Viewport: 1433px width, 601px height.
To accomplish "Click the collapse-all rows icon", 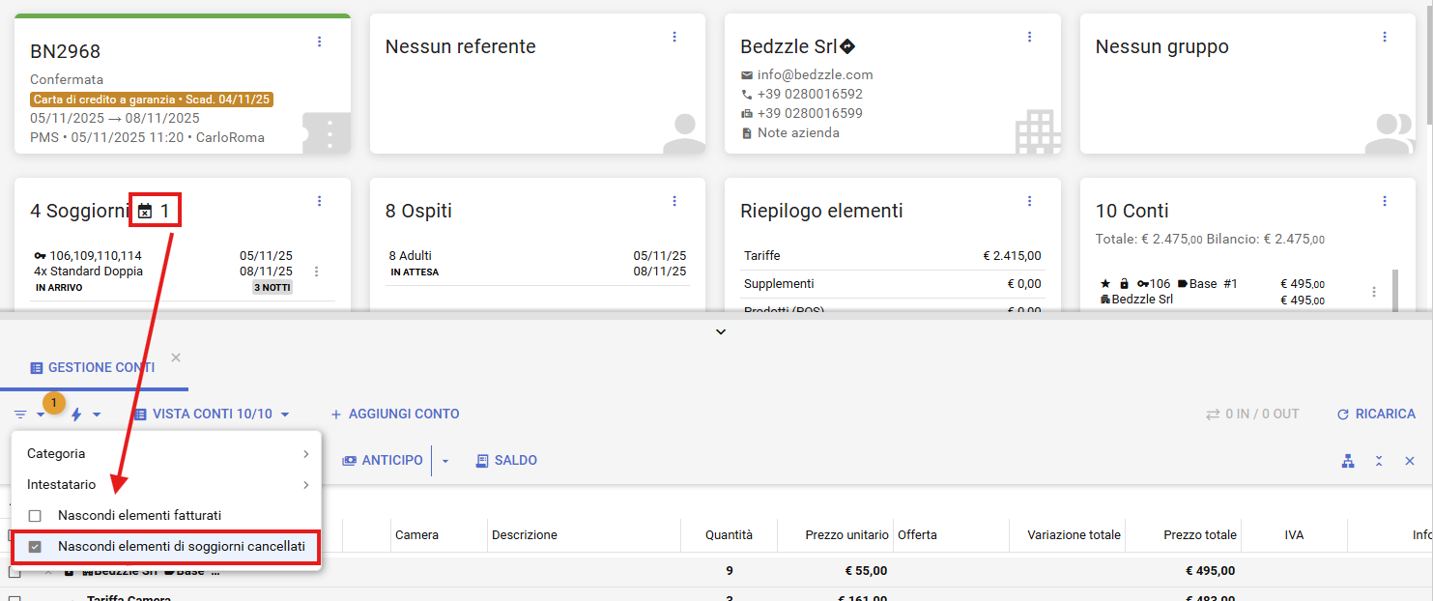I will [x=1379, y=461].
